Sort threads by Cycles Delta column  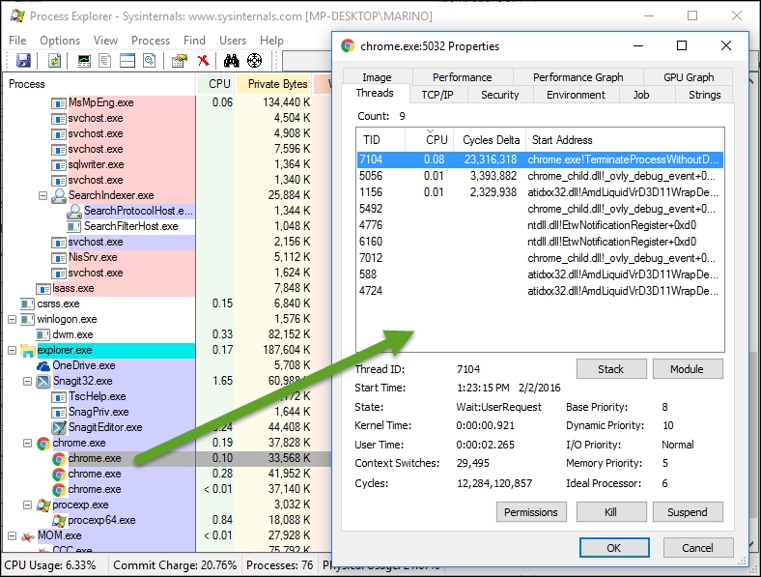coord(491,140)
